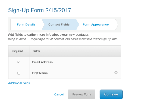Screen dimensions: 163x109
Task: Click the disabled Email Address required checkbox
Action: (18, 62)
